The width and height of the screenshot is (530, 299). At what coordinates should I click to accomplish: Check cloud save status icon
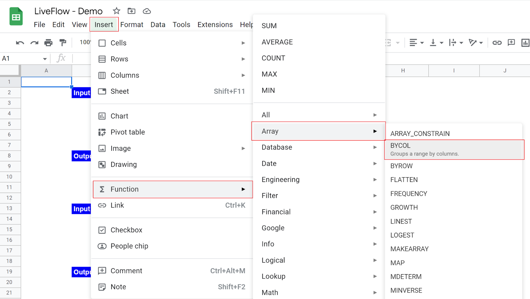[147, 11]
